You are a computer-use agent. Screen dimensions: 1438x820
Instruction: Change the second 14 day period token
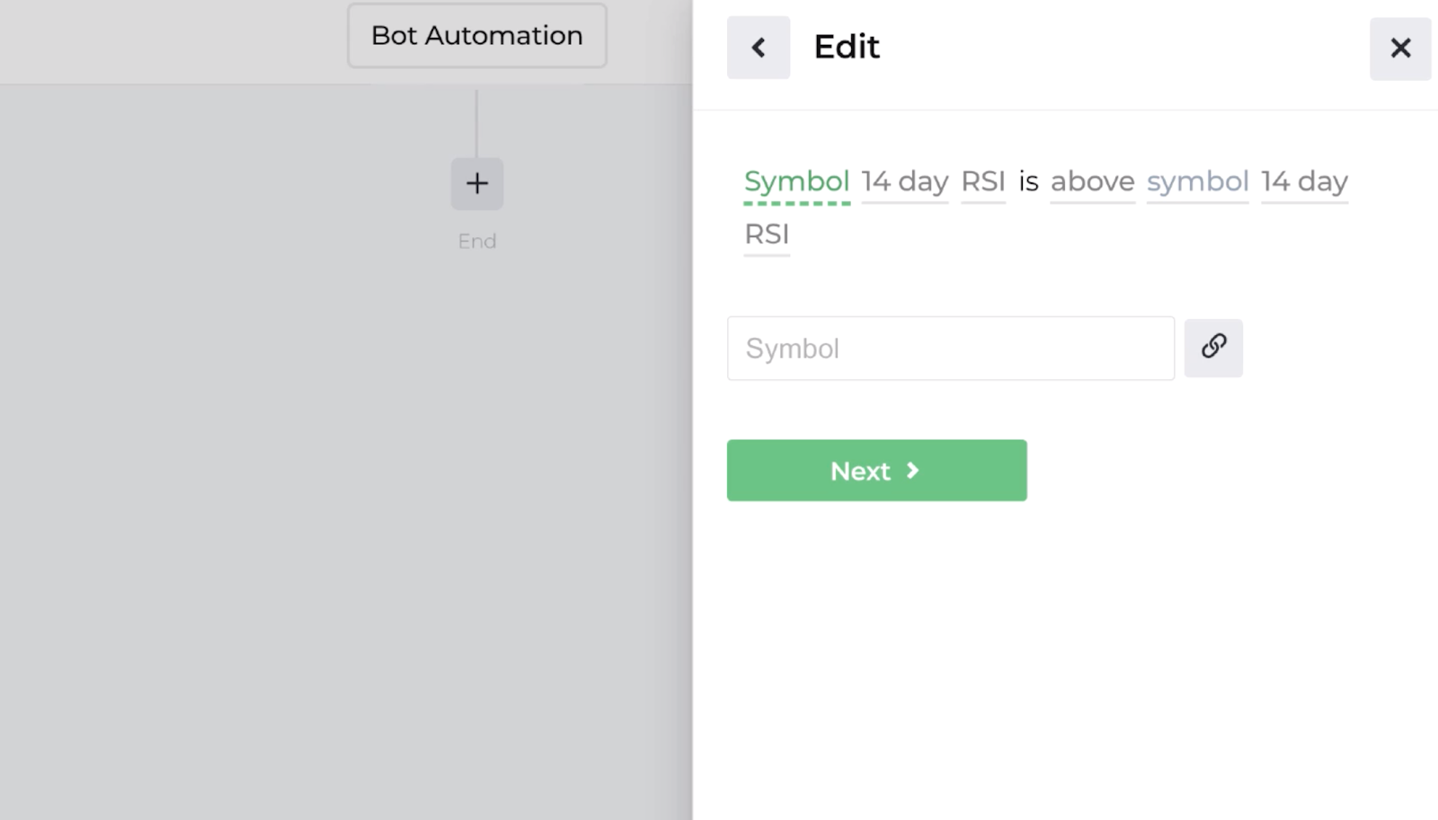pyautogui.click(x=1305, y=182)
